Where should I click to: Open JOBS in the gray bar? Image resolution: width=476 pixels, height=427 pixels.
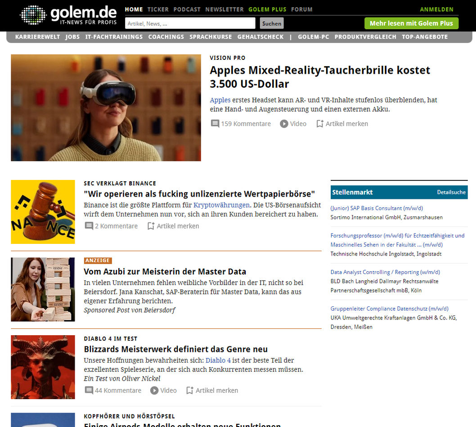72,37
